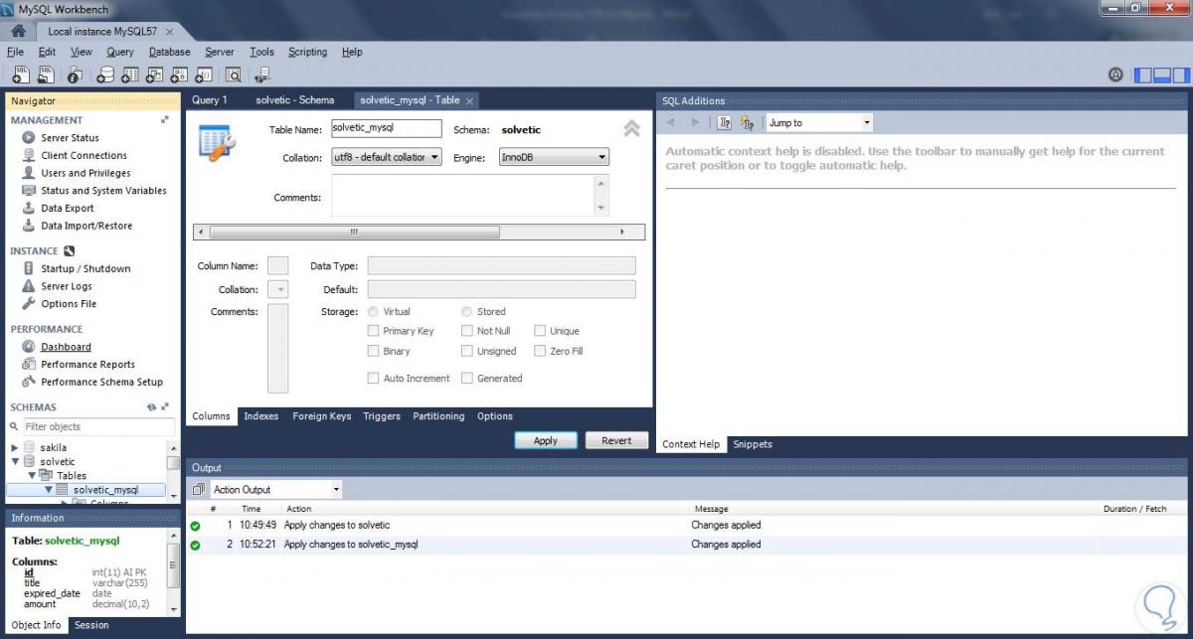Enable the Auto Increment checkbox
This screenshot has width=1193, height=639.
coord(374,378)
